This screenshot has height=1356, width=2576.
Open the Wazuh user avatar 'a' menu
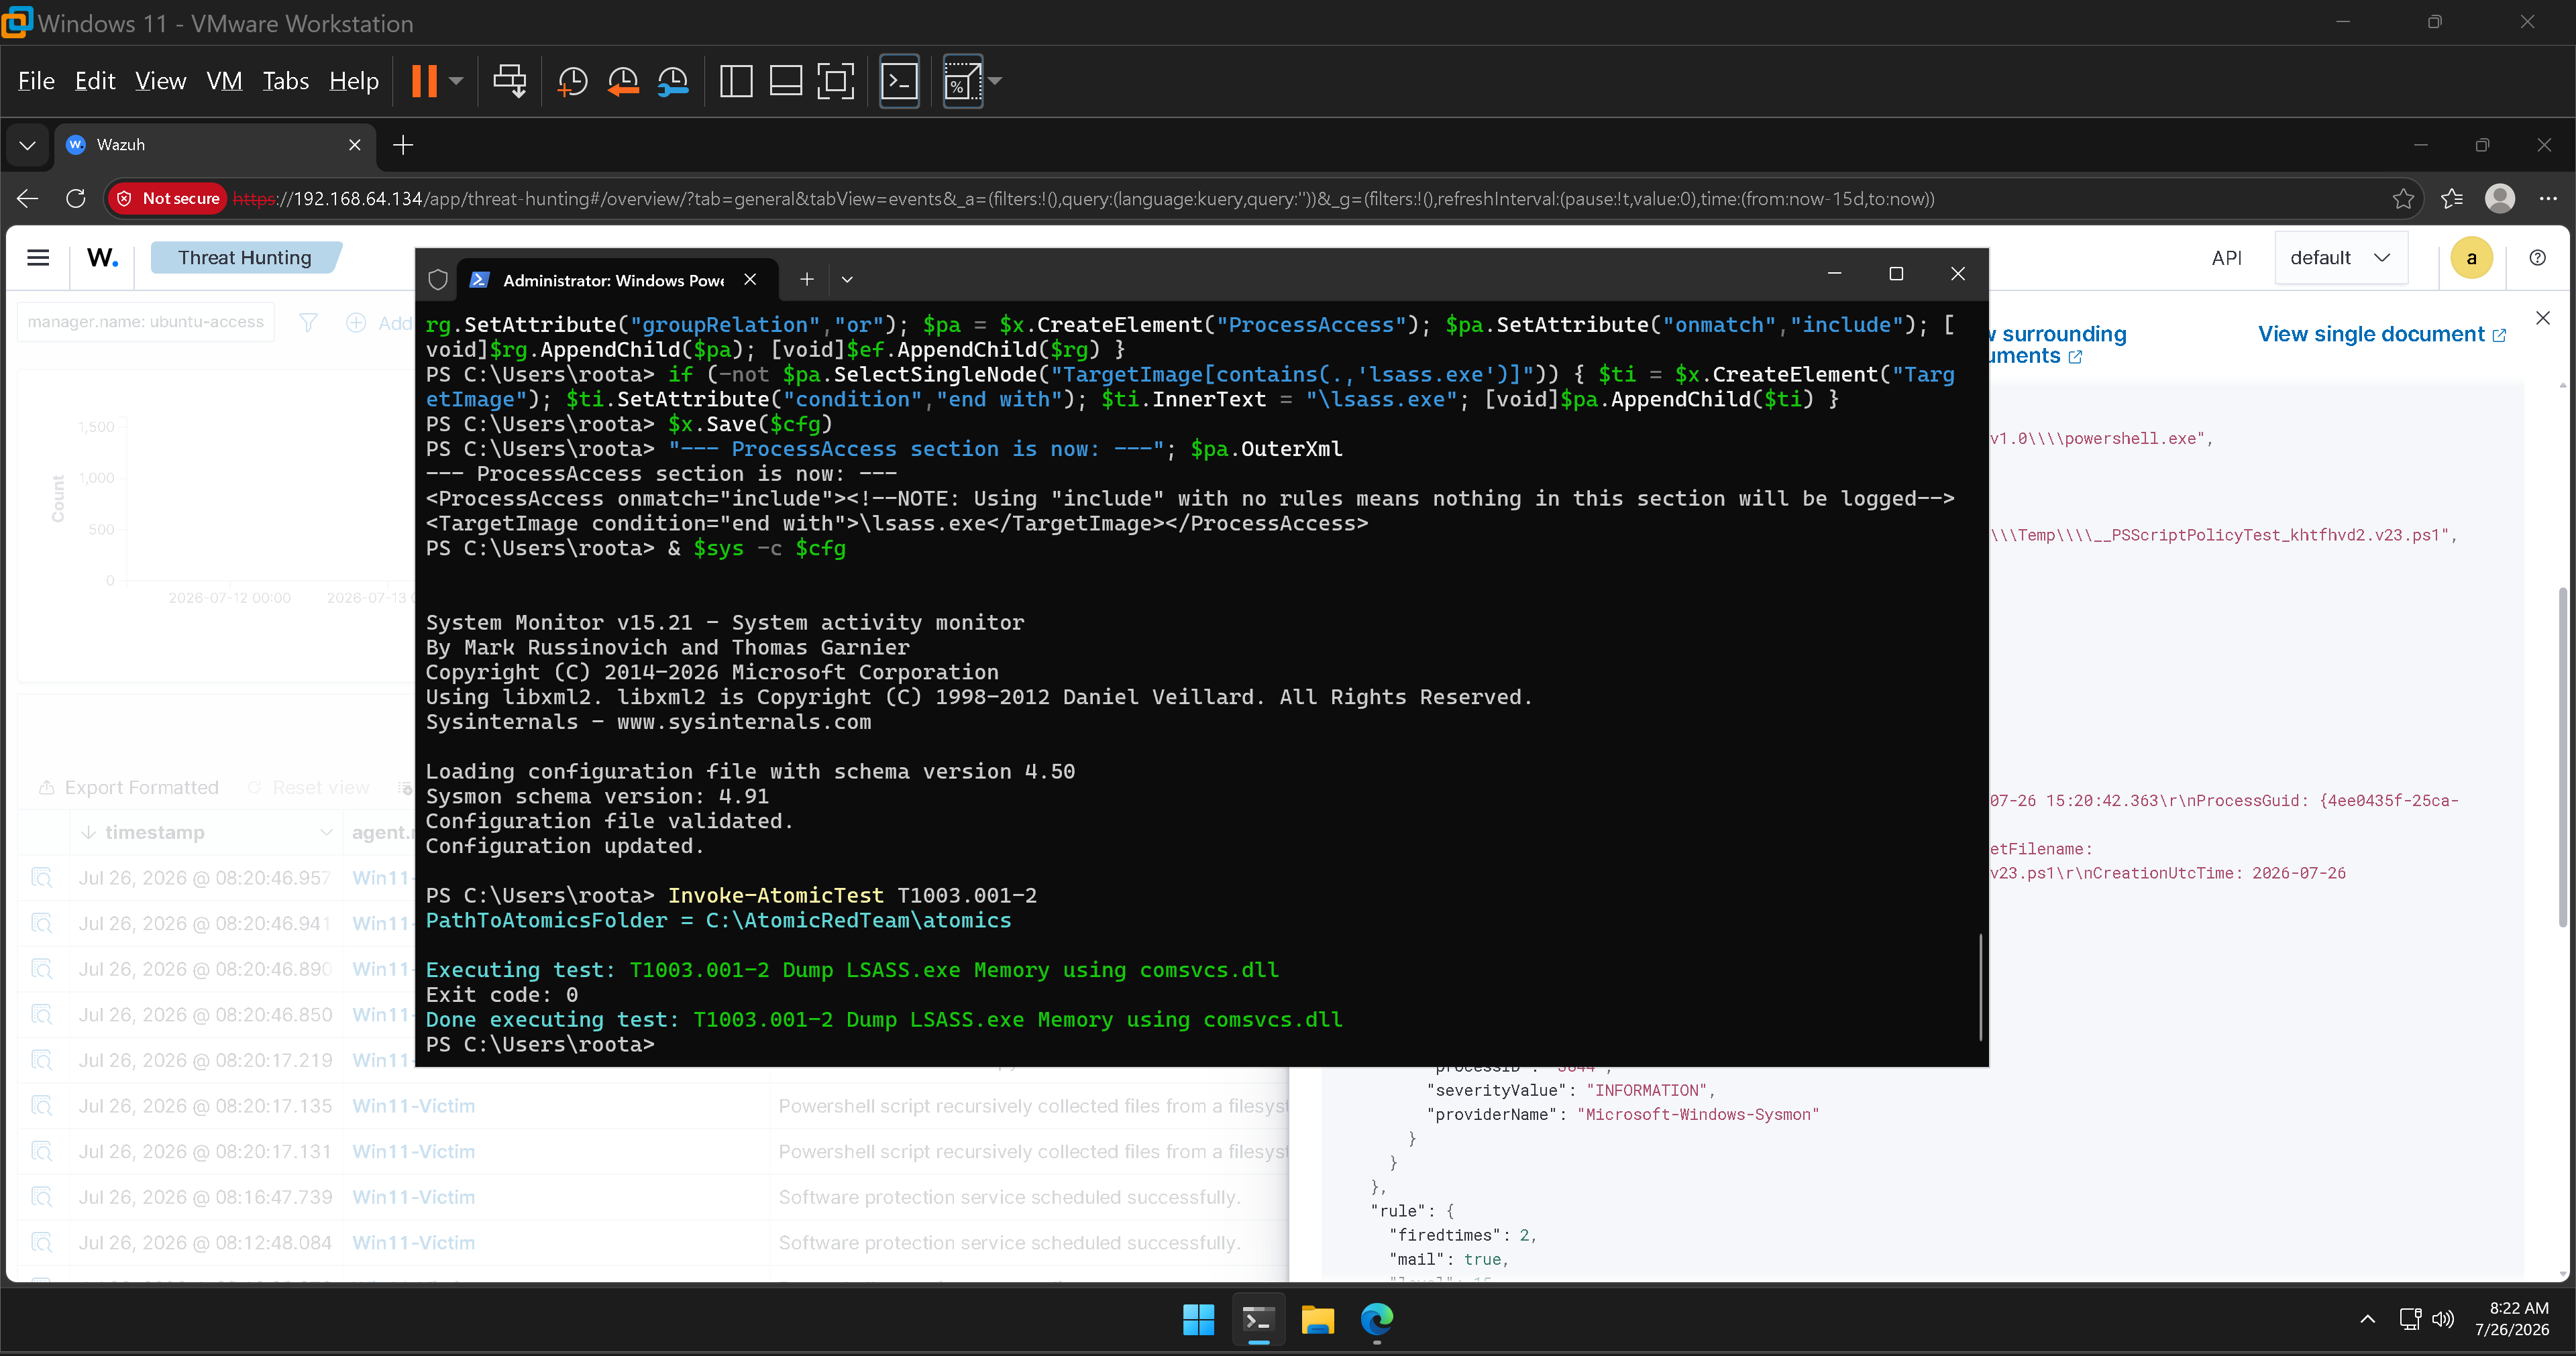(2471, 258)
